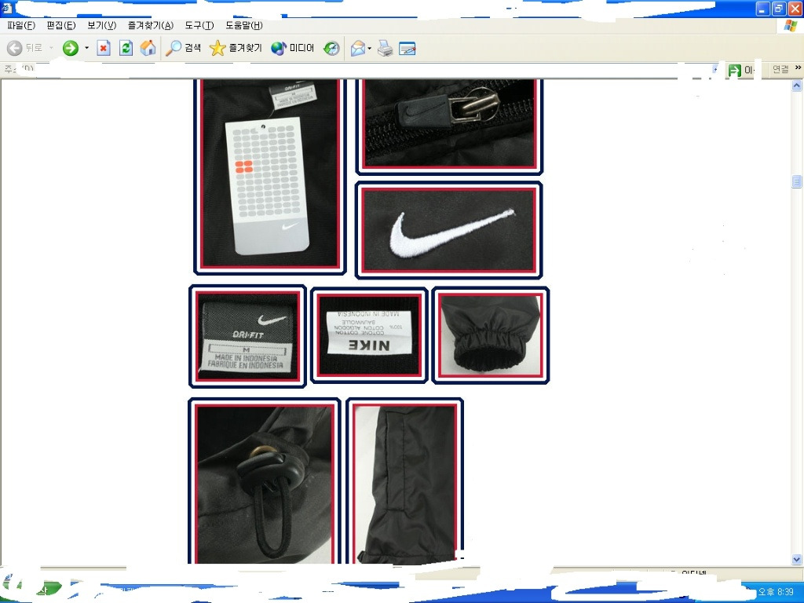Stop loading the page with the red X icon
804x603 pixels.
click(104, 48)
